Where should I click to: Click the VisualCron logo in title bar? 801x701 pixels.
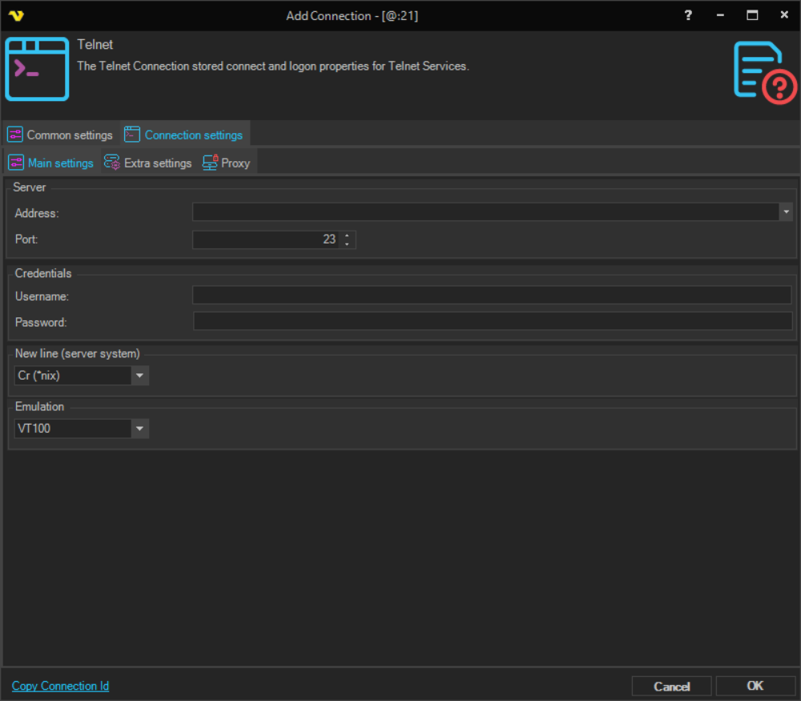pos(15,15)
